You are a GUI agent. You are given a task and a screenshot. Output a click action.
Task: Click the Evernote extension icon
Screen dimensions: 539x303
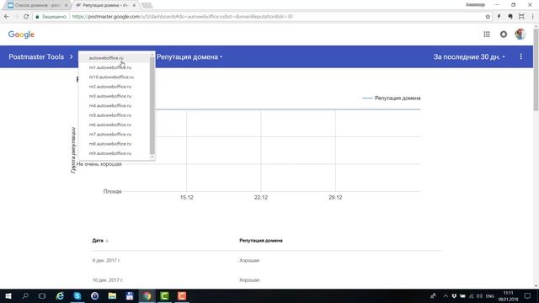click(510, 17)
